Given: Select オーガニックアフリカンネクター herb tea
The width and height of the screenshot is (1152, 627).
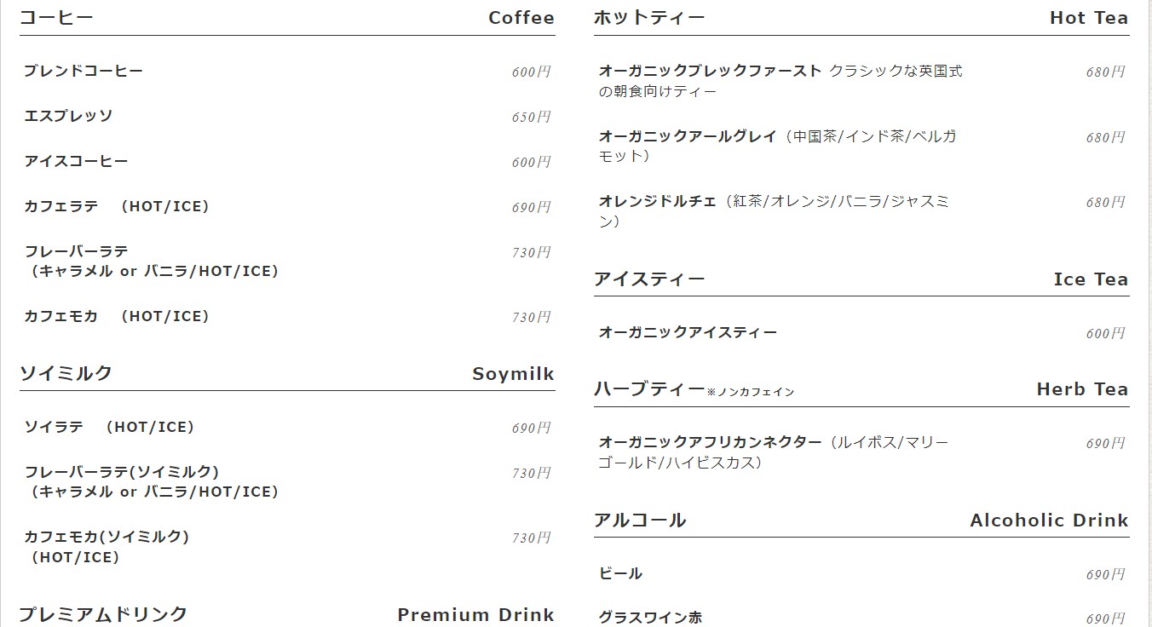Looking at the screenshot, I should click(711, 442).
